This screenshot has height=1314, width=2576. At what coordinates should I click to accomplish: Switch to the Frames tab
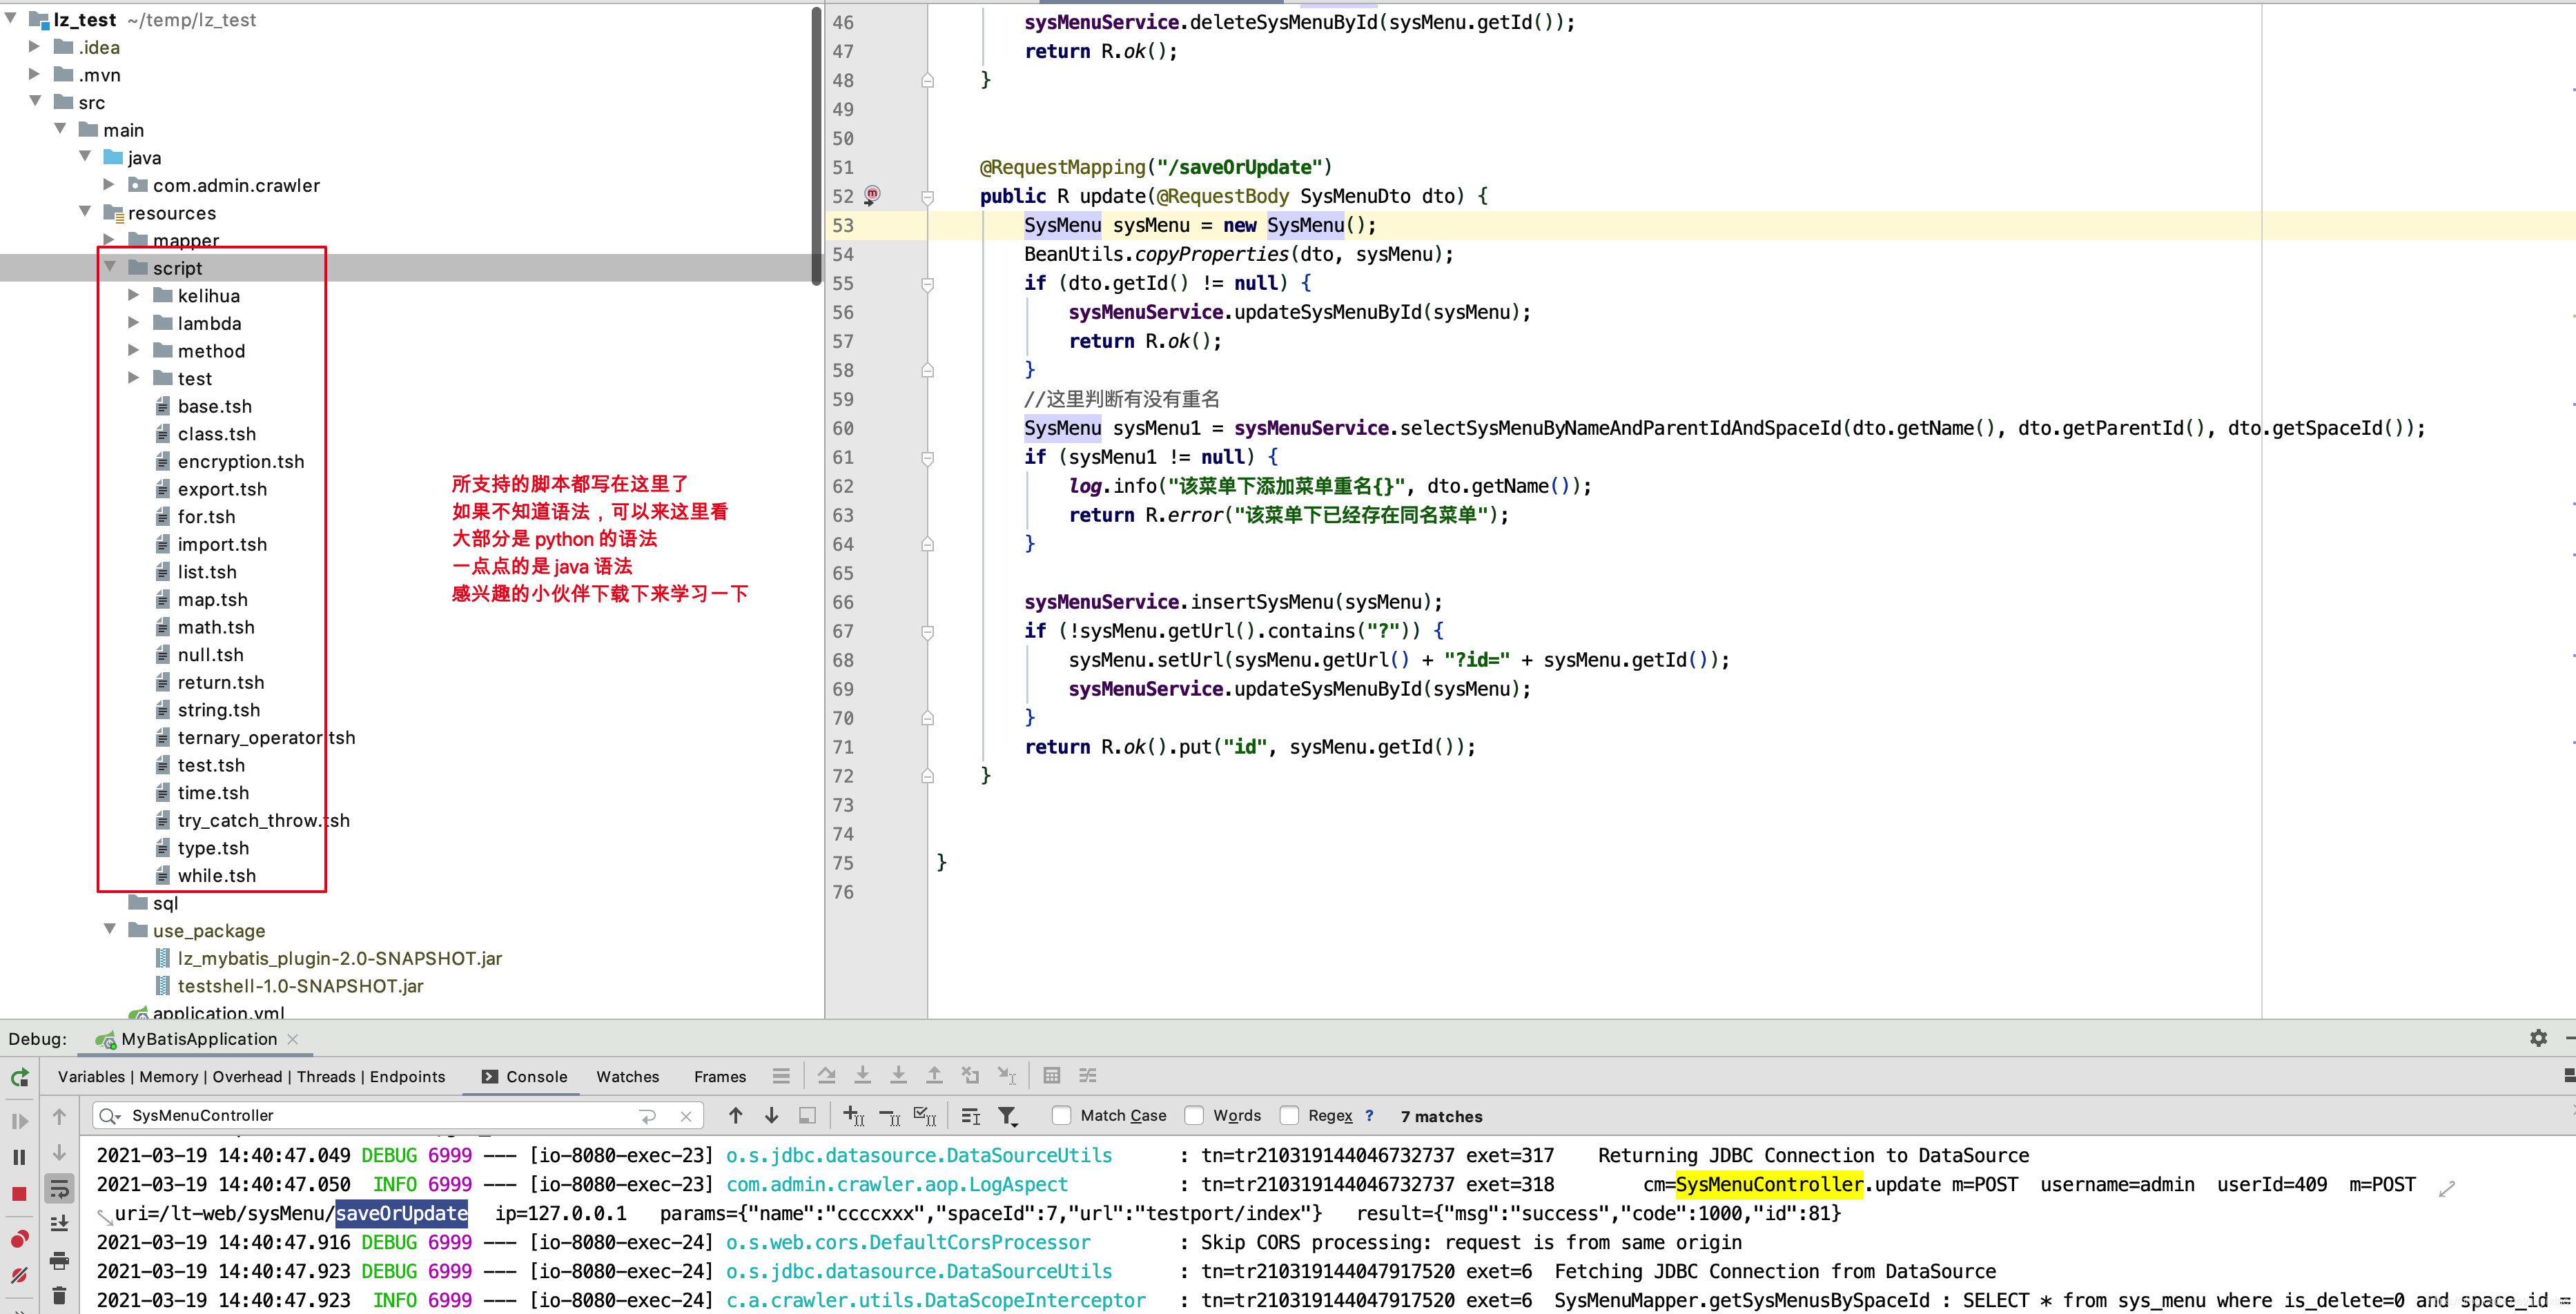click(x=720, y=1076)
